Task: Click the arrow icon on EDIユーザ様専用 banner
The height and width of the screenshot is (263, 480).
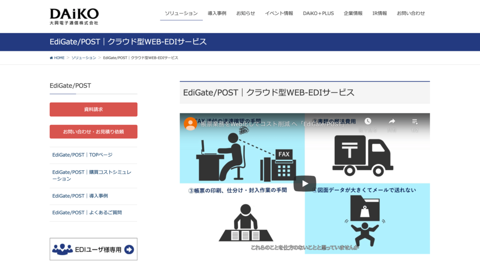Action: pos(129,249)
